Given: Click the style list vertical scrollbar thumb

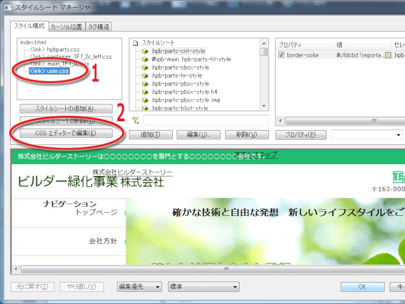Looking at the screenshot, I should click(x=264, y=52).
